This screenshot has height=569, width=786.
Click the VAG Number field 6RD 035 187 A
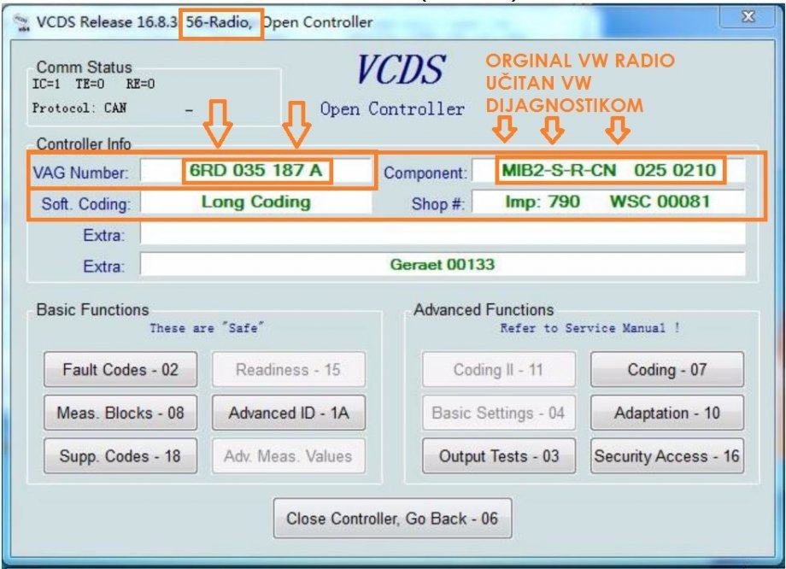(256, 171)
